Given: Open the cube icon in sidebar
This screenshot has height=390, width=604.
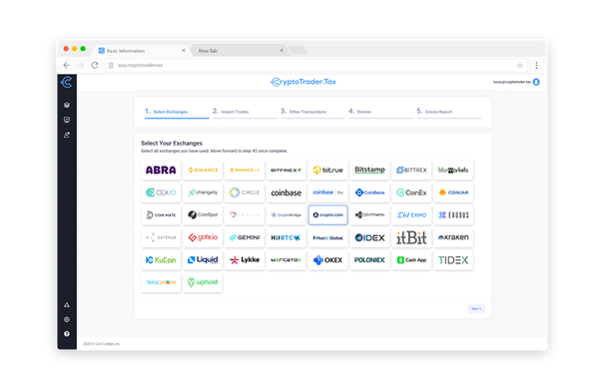Looking at the screenshot, I should pos(67,105).
